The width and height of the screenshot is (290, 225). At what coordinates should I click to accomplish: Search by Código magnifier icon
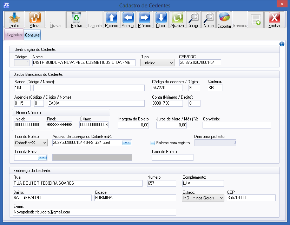[x=193, y=20]
